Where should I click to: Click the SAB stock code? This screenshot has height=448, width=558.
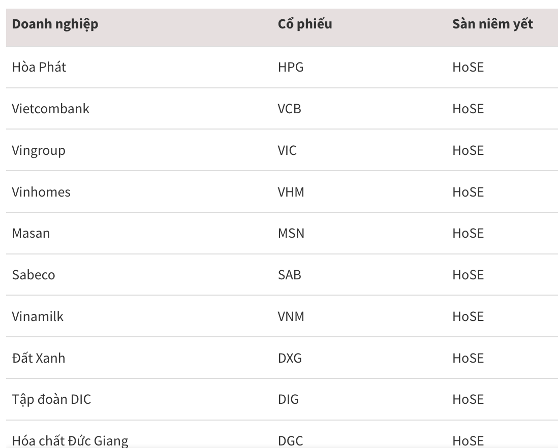point(290,275)
